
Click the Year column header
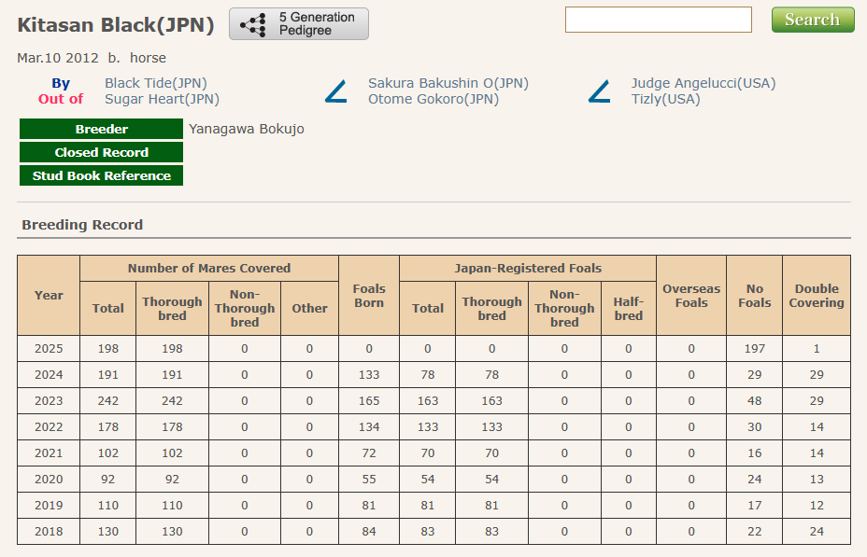pyautogui.click(x=49, y=296)
